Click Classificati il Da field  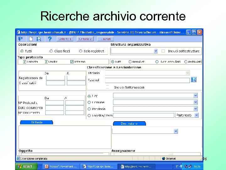pos(56,83)
